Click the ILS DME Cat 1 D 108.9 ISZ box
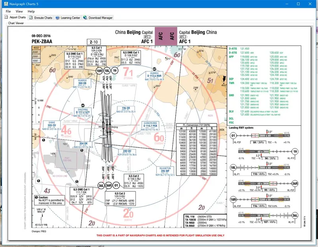The image size is (318, 247). pyautogui.click(x=131, y=57)
